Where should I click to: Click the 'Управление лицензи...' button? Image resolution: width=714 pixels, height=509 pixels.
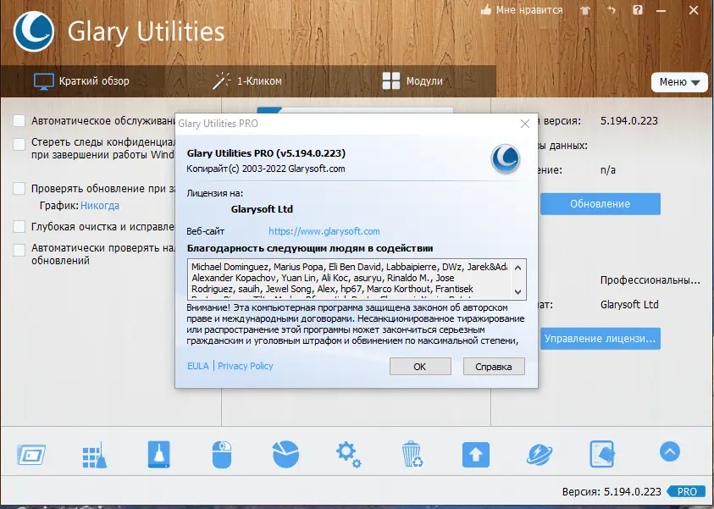click(601, 339)
